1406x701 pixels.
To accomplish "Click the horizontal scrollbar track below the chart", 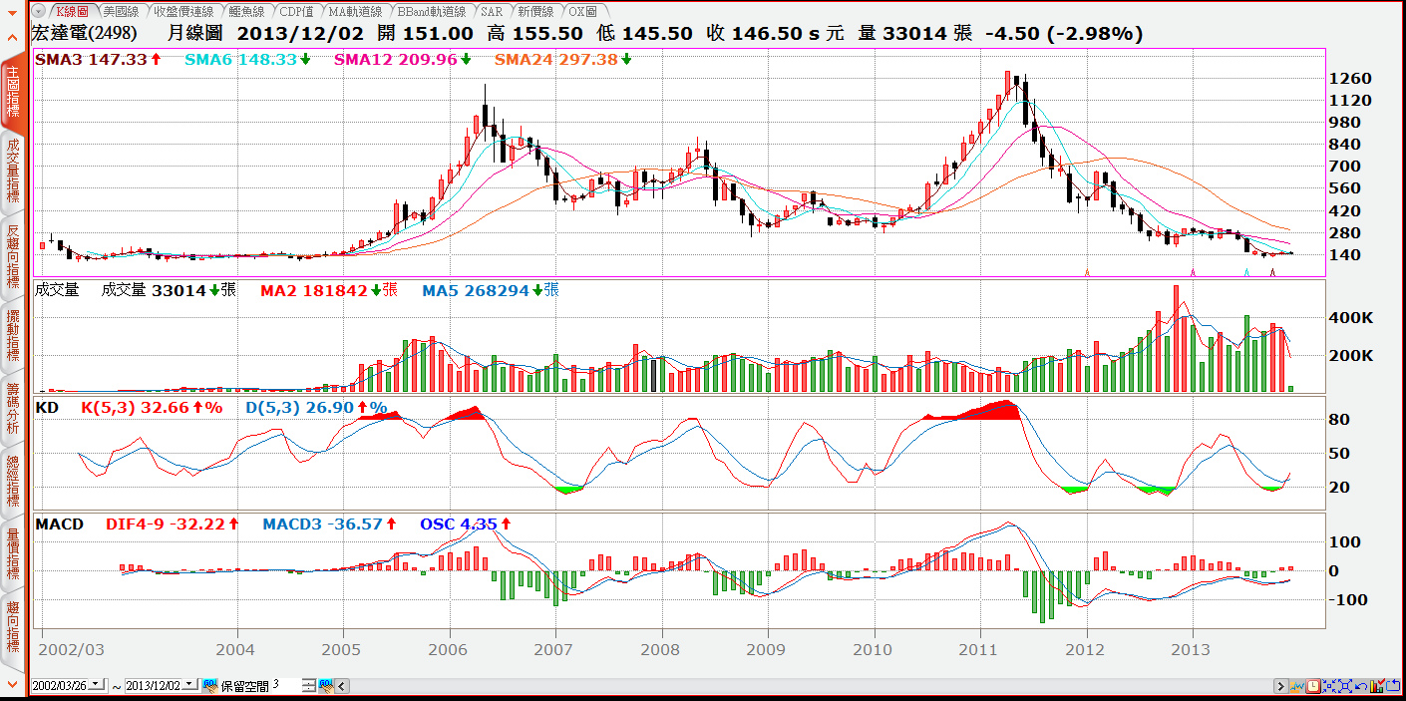I will pos(813,686).
